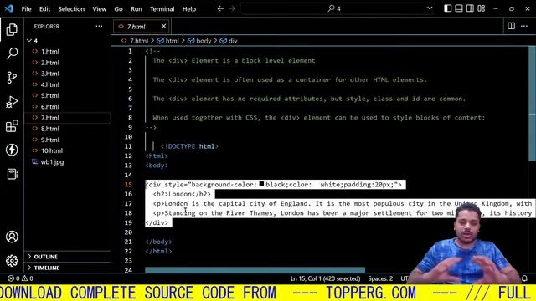536x301 pixels.
Task: Select the 7.html editor tab
Action: point(141,26)
